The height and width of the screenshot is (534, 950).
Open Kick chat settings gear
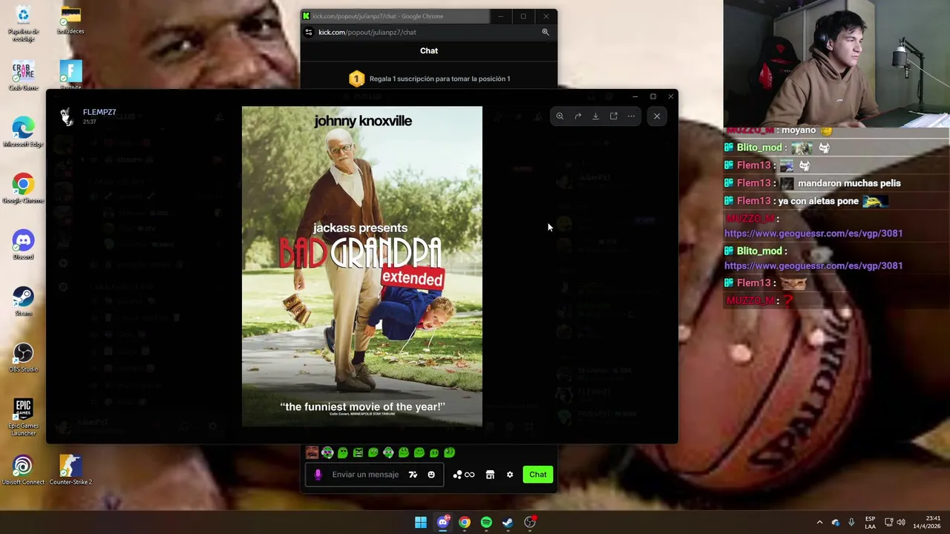click(x=510, y=475)
